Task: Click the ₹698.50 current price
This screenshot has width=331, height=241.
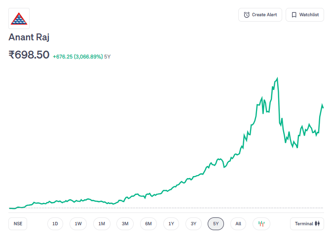Action: pos(29,55)
